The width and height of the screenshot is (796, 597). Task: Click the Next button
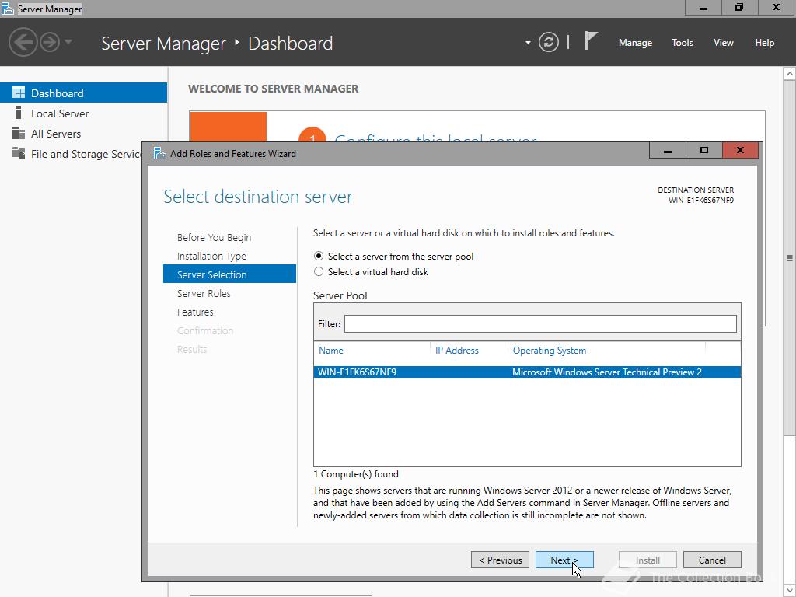pyautogui.click(x=564, y=560)
